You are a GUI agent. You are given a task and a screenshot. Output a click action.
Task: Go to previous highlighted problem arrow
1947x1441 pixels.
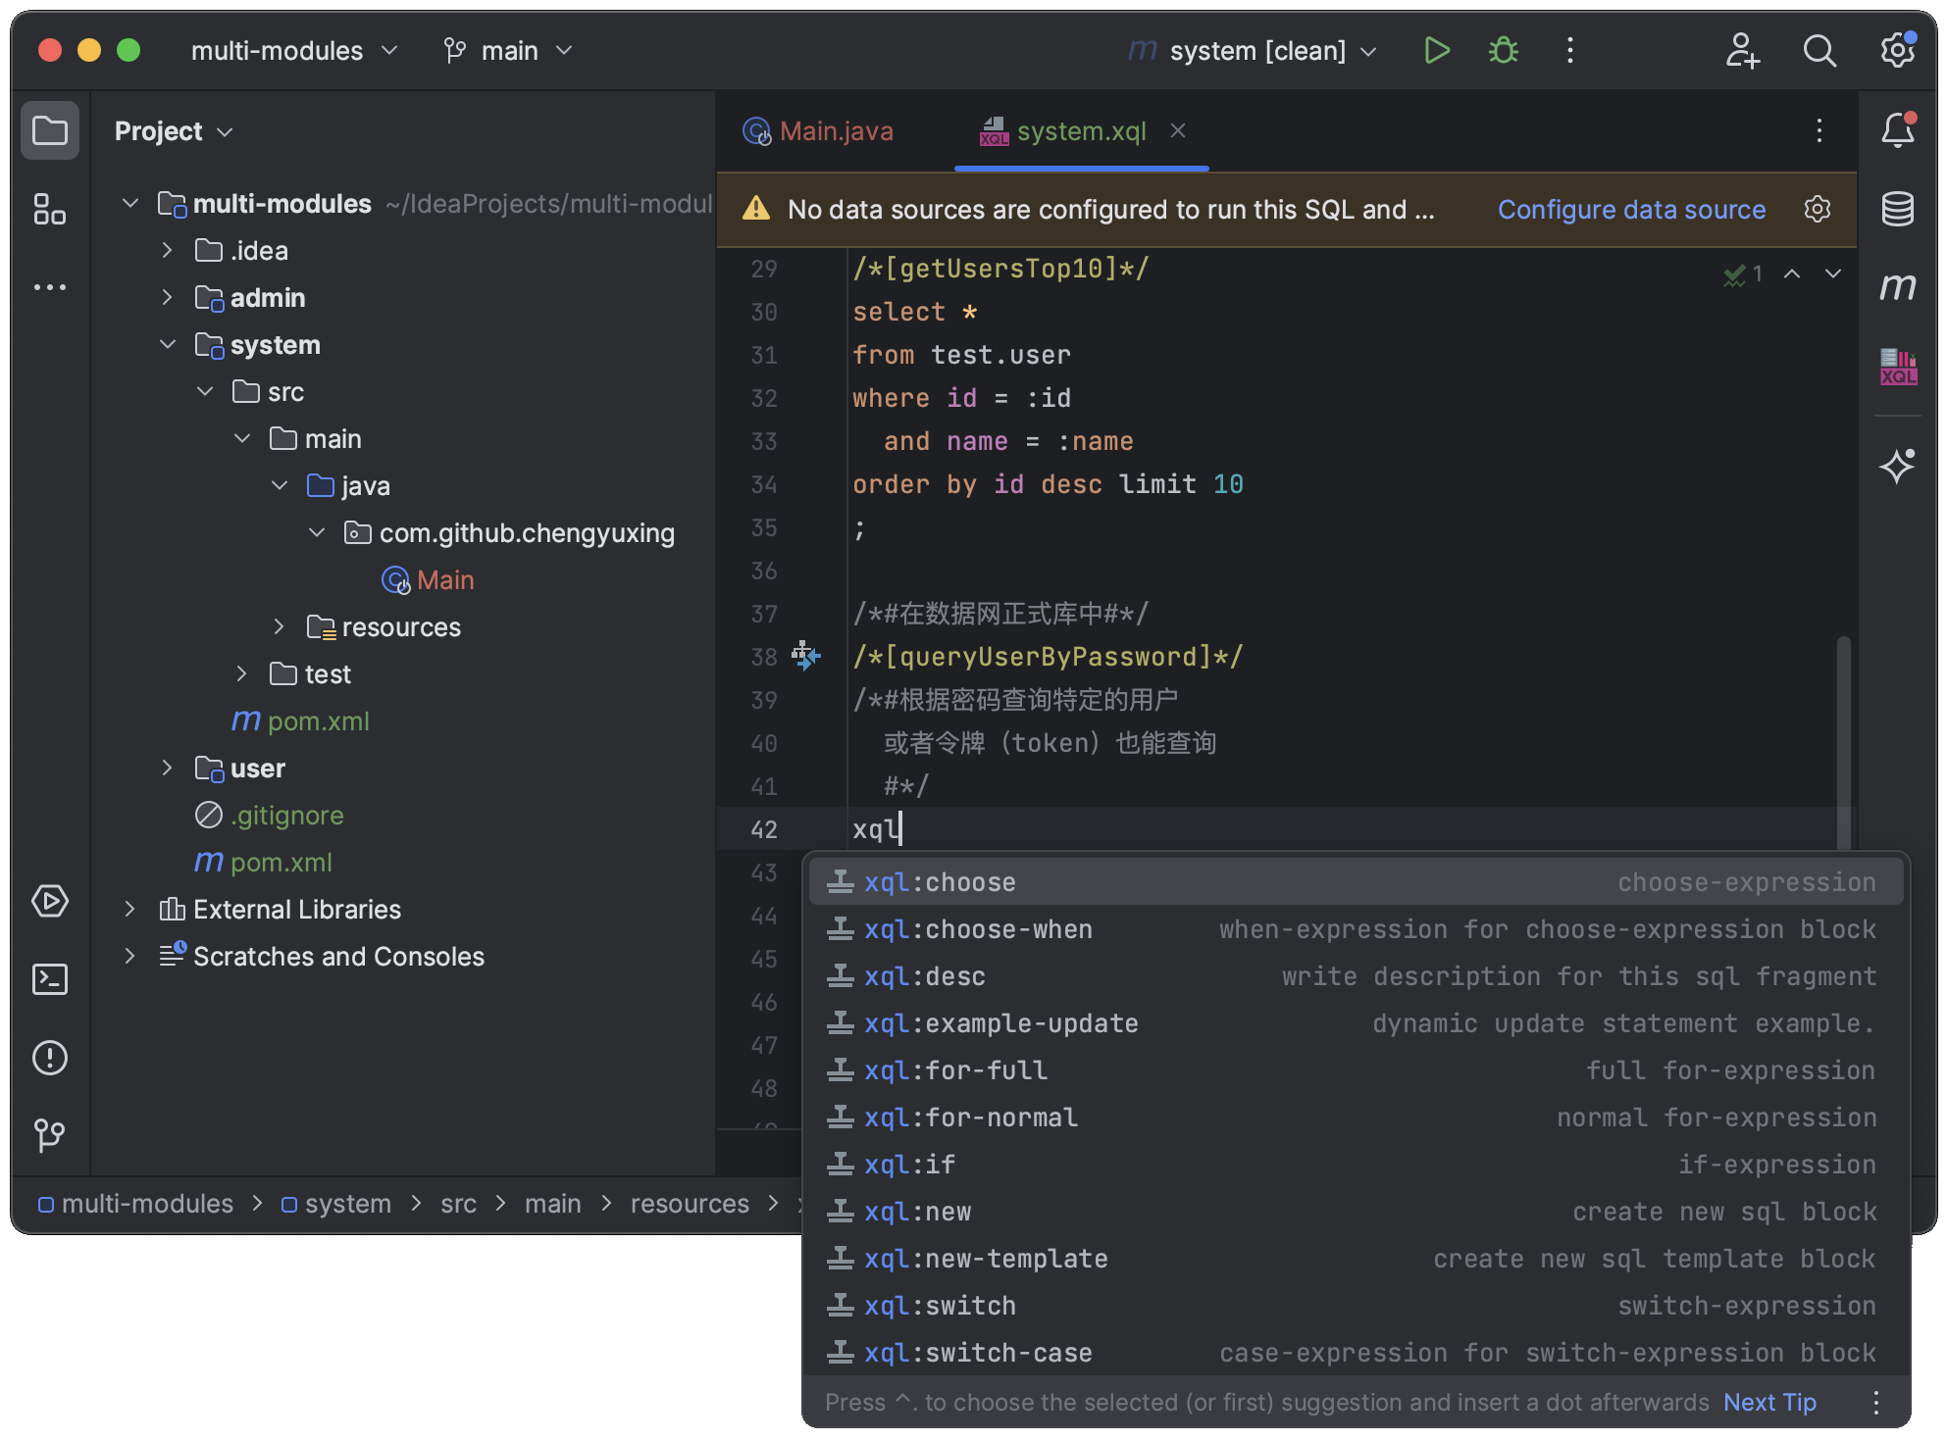click(1792, 274)
